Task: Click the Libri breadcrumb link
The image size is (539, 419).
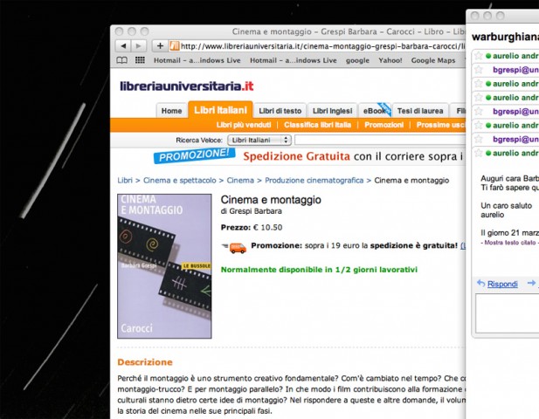Action: [x=125, y=181]
